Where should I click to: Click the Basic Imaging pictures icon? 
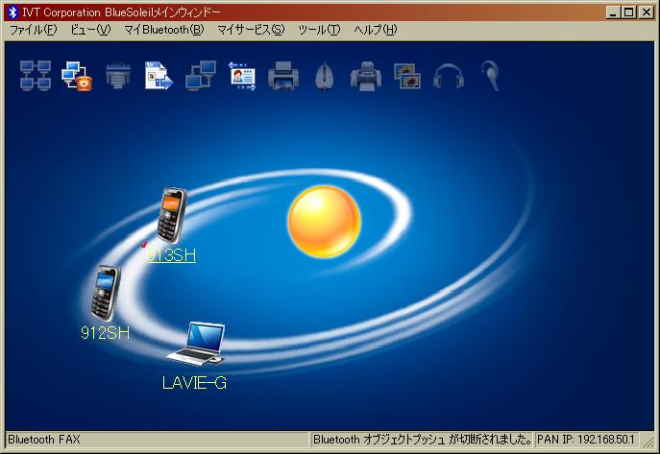407,76
